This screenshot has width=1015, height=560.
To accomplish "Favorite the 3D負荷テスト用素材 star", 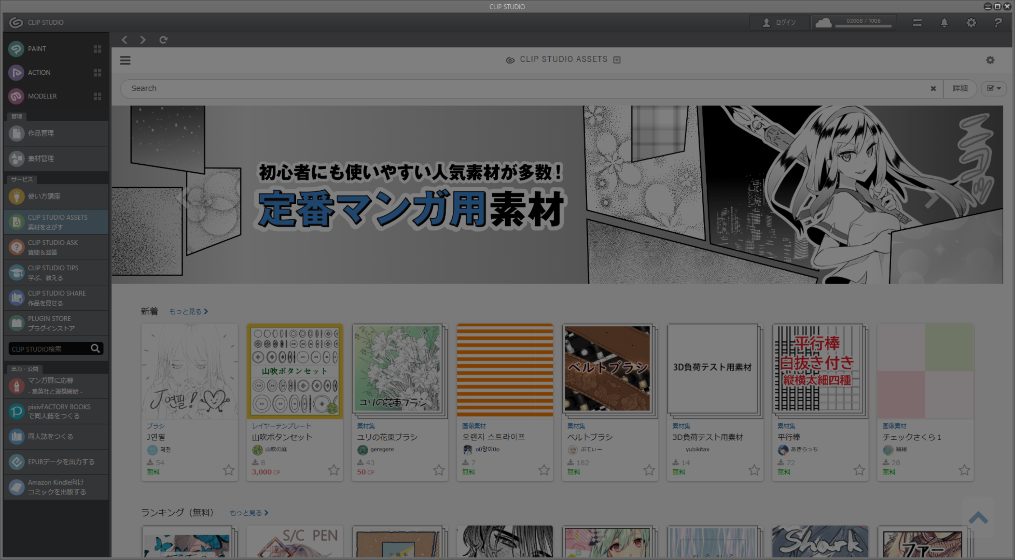I will (754, 470).
